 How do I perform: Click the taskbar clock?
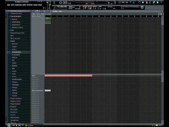point(160,126)
